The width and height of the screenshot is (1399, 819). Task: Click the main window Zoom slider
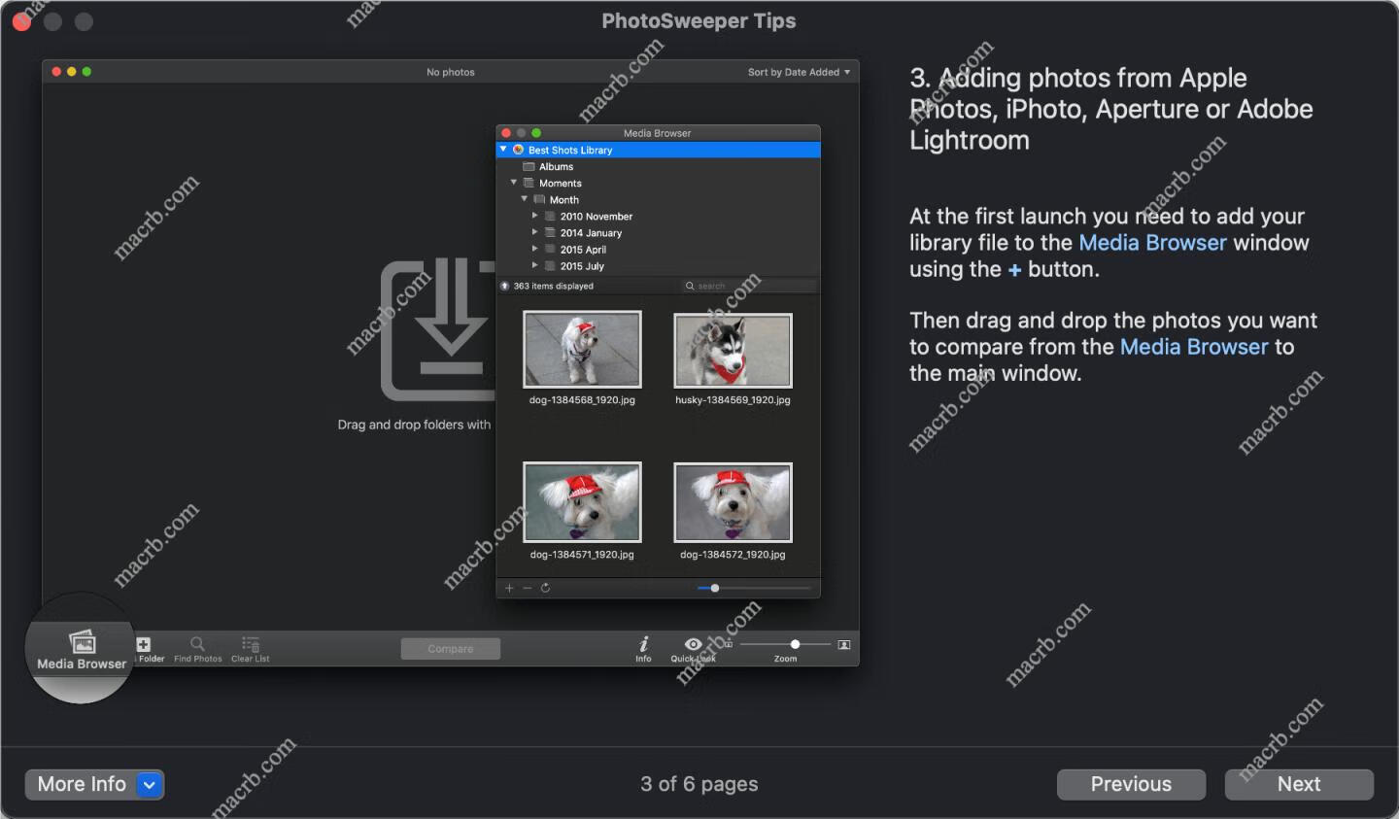[785, 644]
